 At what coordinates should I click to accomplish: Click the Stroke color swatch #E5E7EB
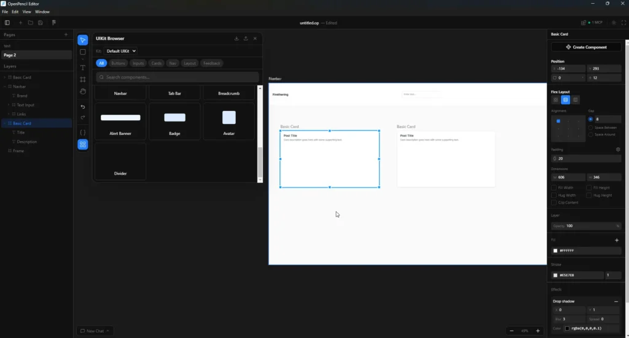555,275
